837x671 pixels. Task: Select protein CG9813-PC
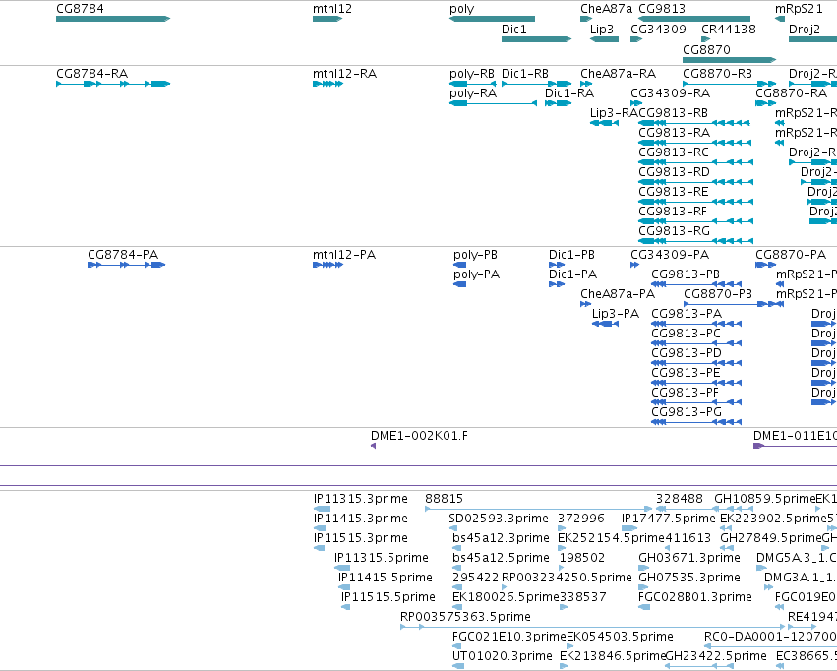(696, 343)
